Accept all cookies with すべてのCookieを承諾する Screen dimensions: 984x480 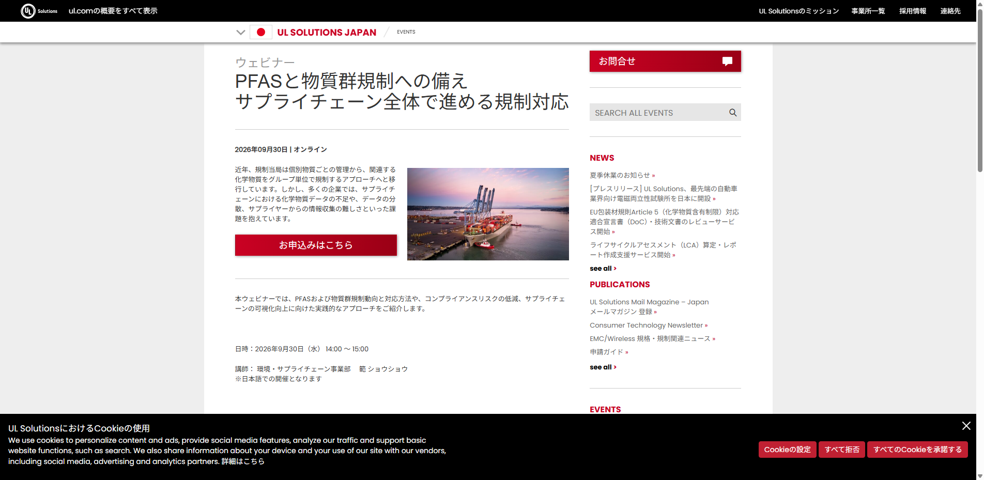917,450
